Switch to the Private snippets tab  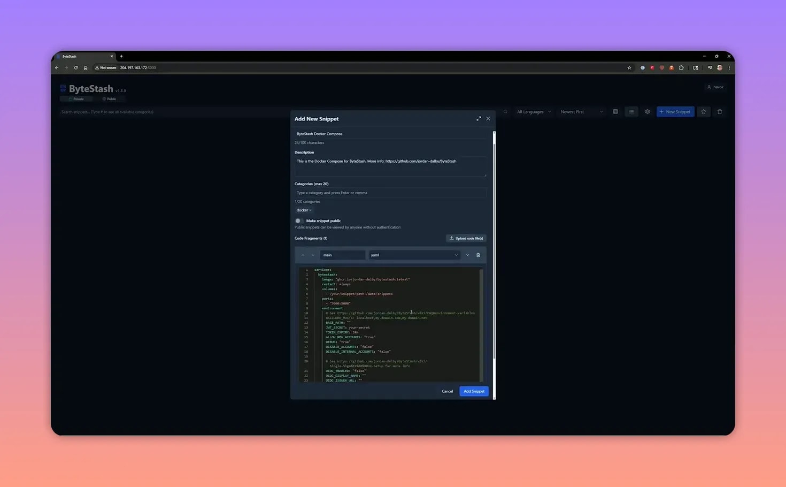click(76, 99)
